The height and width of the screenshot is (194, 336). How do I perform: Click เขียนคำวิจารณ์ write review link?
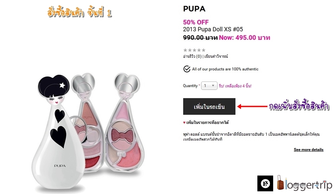(216, 56)
